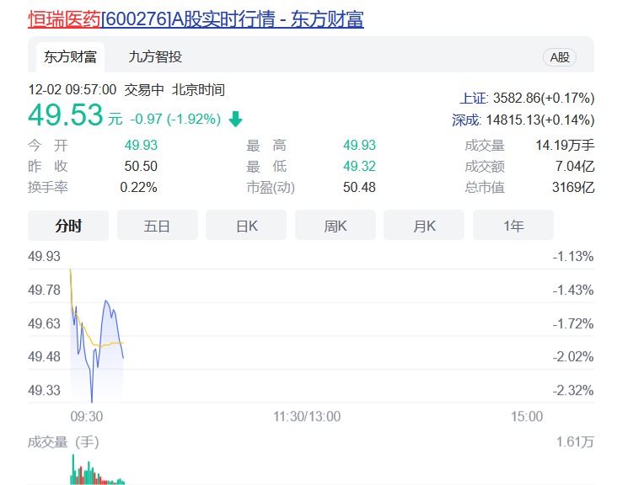
Task: Open the 深成 index link
Action: (x=466, y=120)
